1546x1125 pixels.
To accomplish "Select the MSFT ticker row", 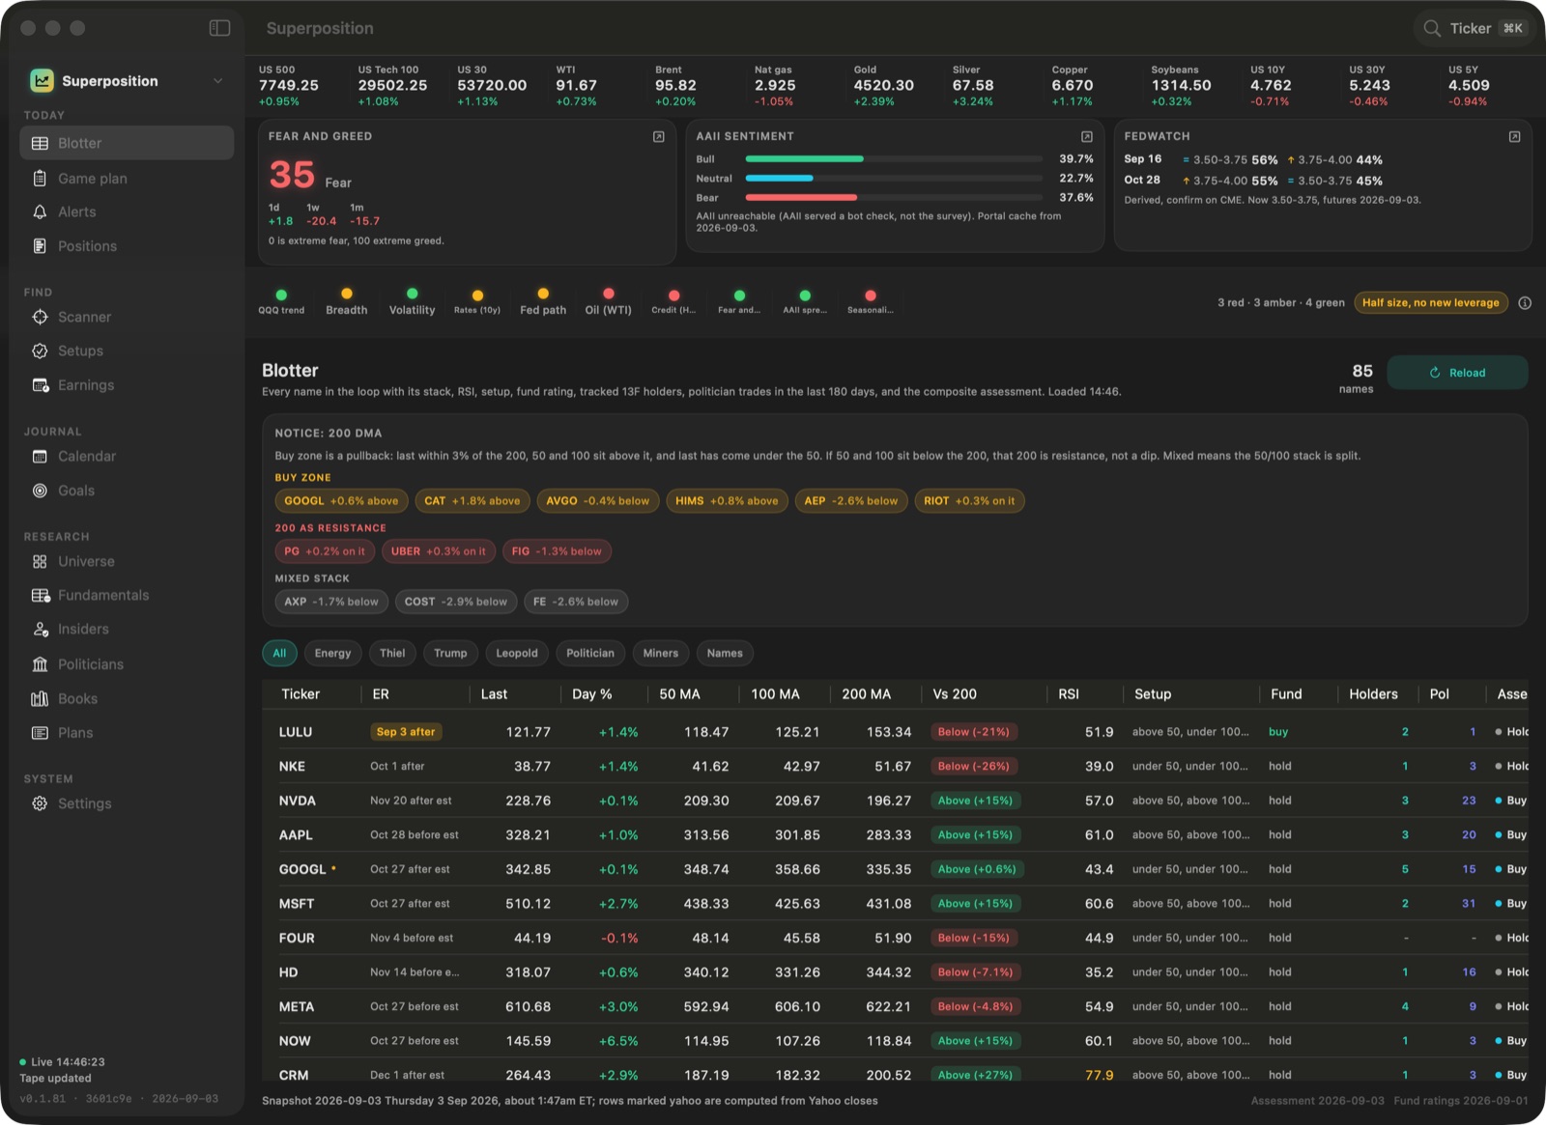I will [895, 904].
